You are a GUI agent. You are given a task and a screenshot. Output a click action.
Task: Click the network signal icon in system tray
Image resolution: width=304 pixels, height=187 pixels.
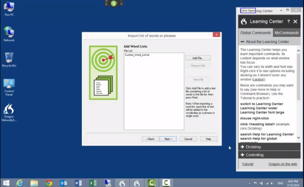click(267, 183)
